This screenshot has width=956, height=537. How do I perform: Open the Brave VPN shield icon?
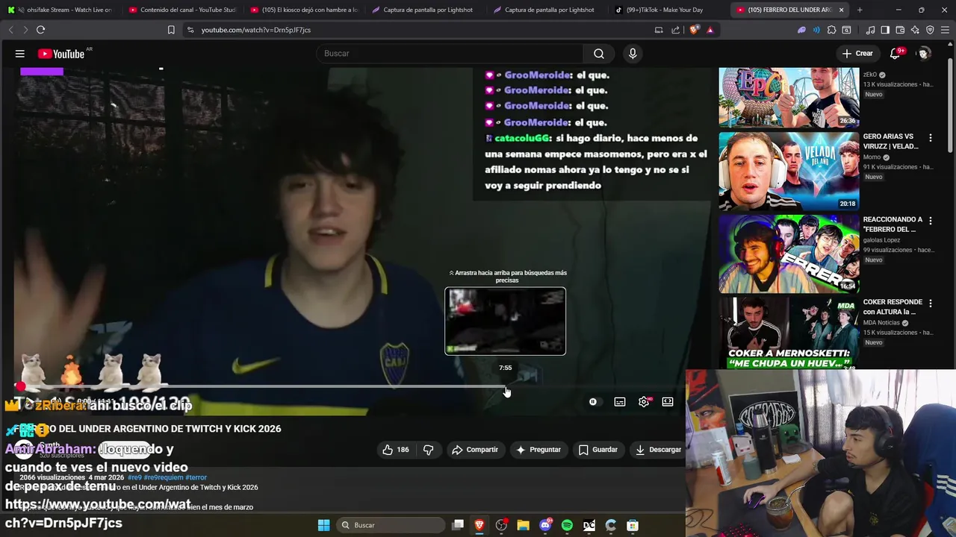pos(930,30)
